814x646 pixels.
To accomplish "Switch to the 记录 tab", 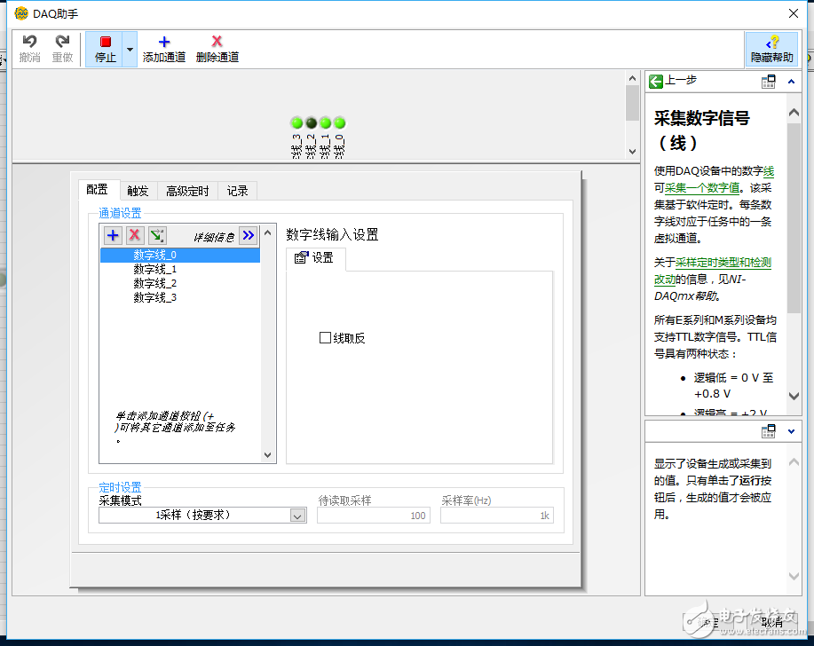I will tap(237, 191).
